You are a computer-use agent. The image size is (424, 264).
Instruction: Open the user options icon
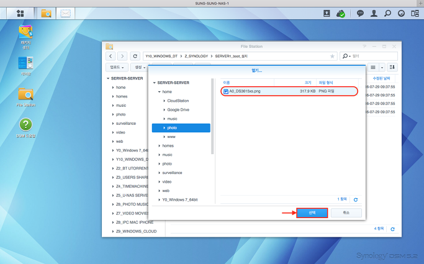click(374, 13)
